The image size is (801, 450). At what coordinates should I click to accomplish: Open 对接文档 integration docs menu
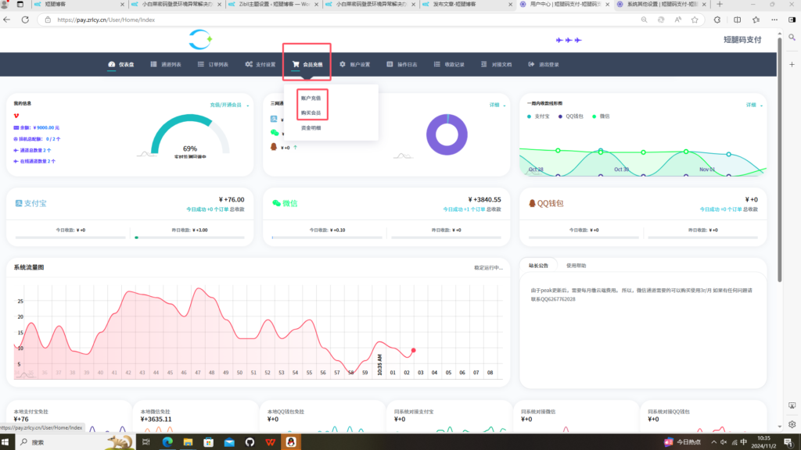click(x=496, y=64)
